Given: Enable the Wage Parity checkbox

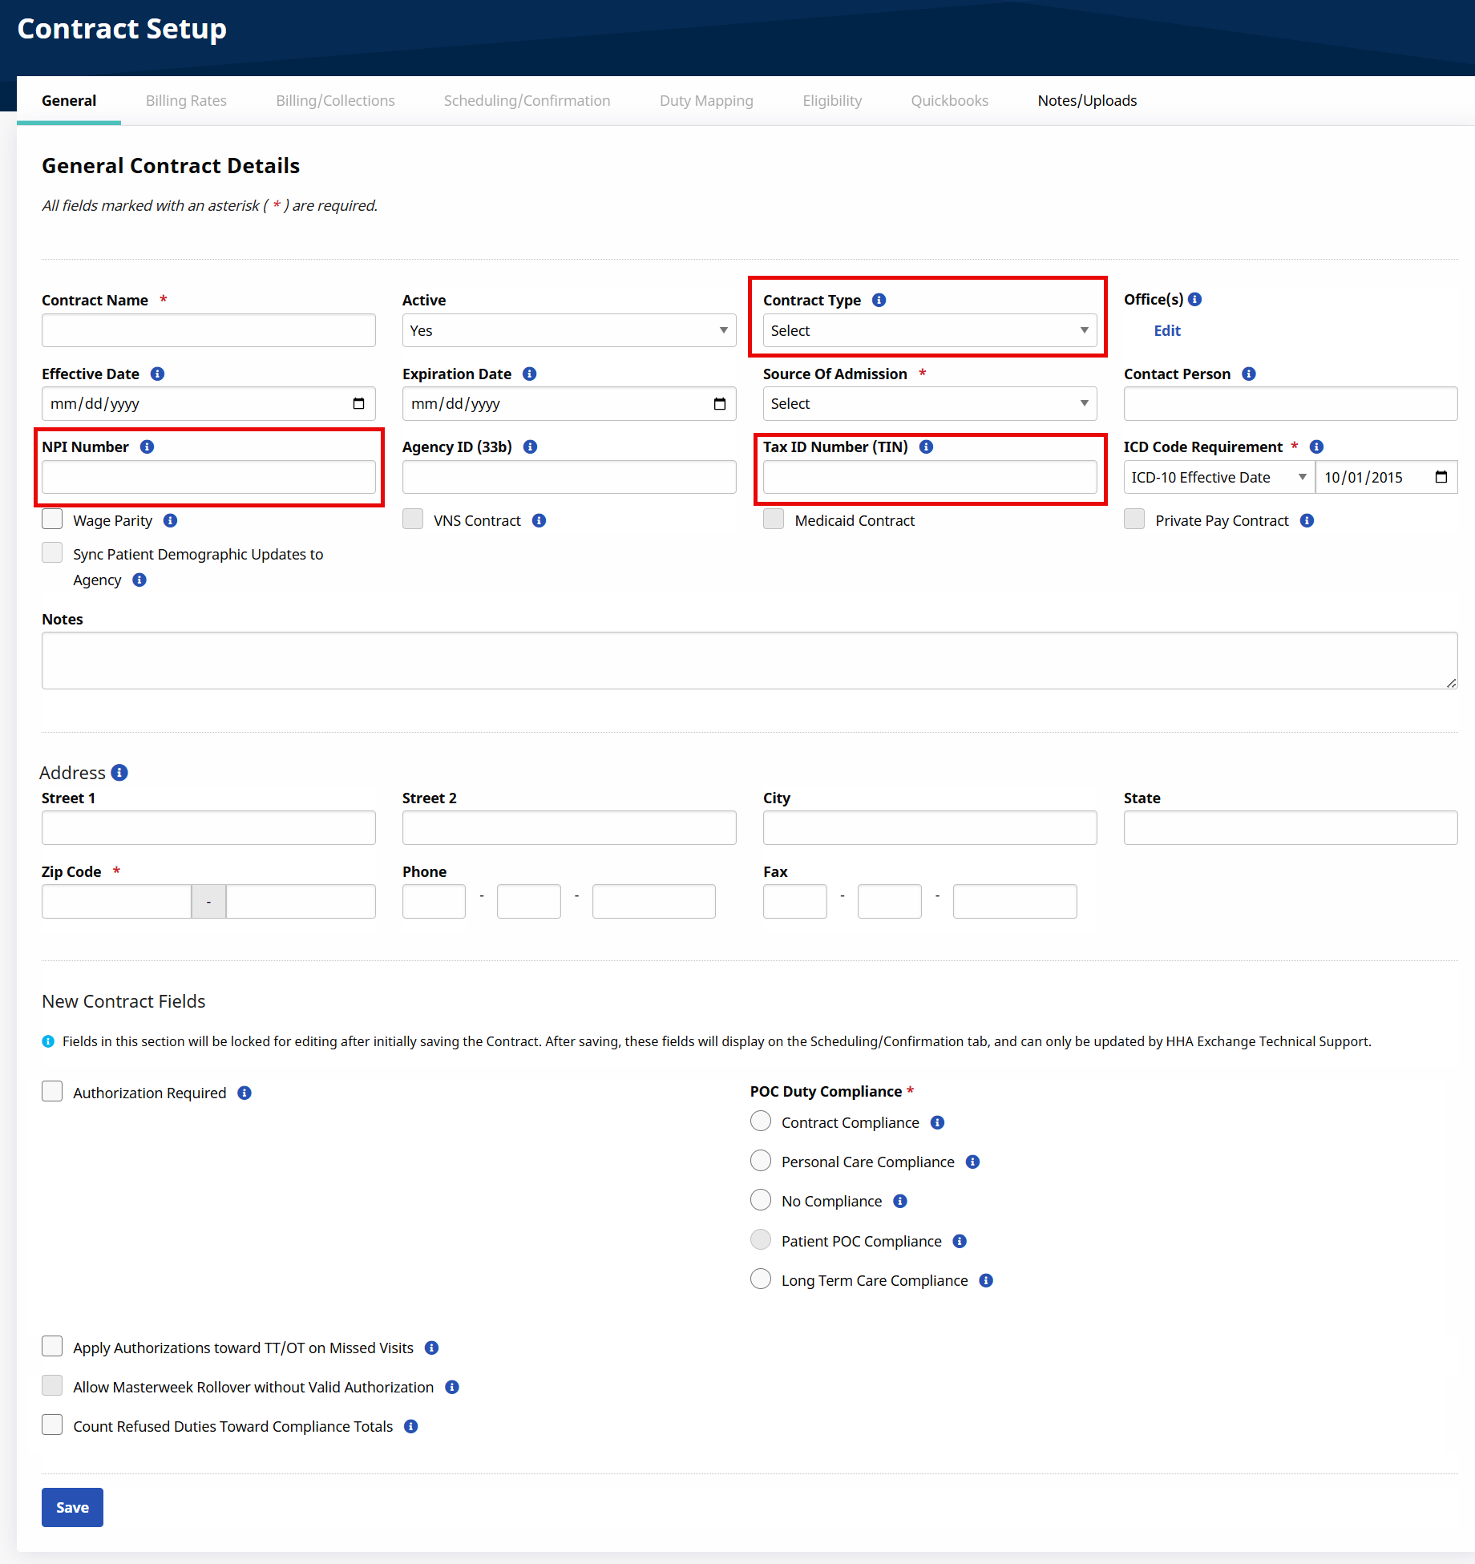Looking at the screenshot, I should click(x=52, y=519).
